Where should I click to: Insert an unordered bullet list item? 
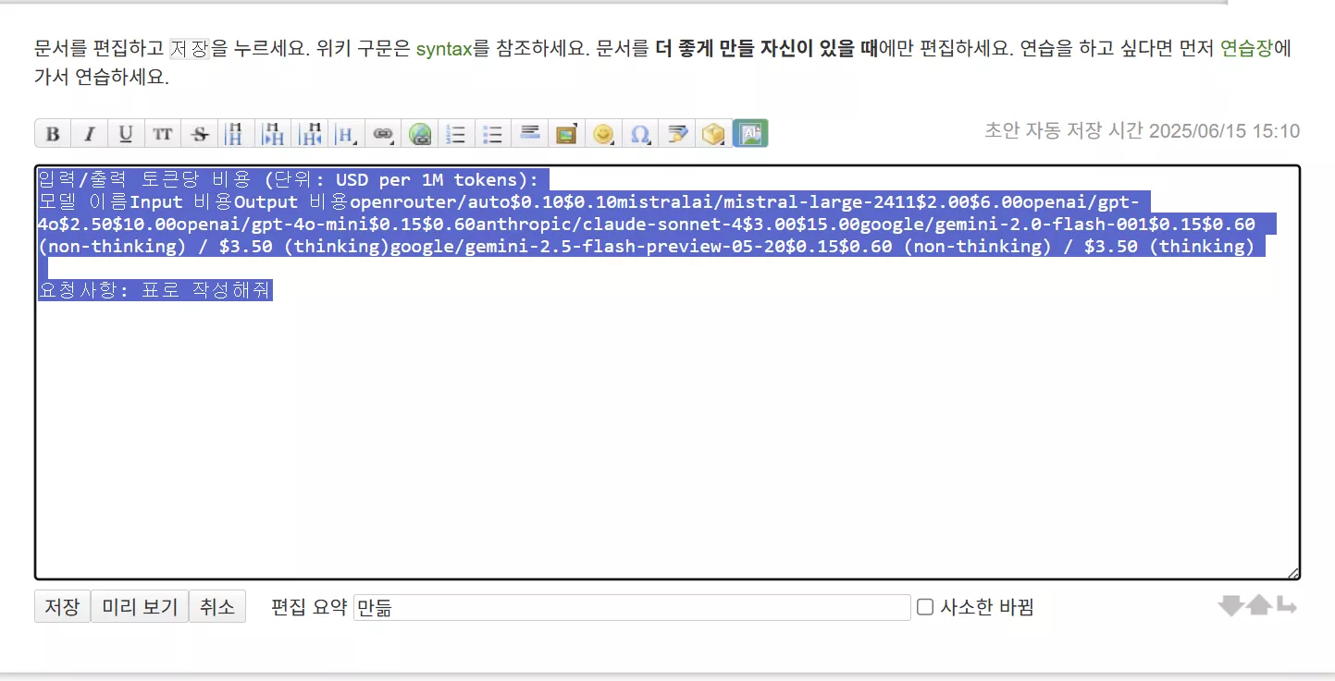tap(493, 134)
